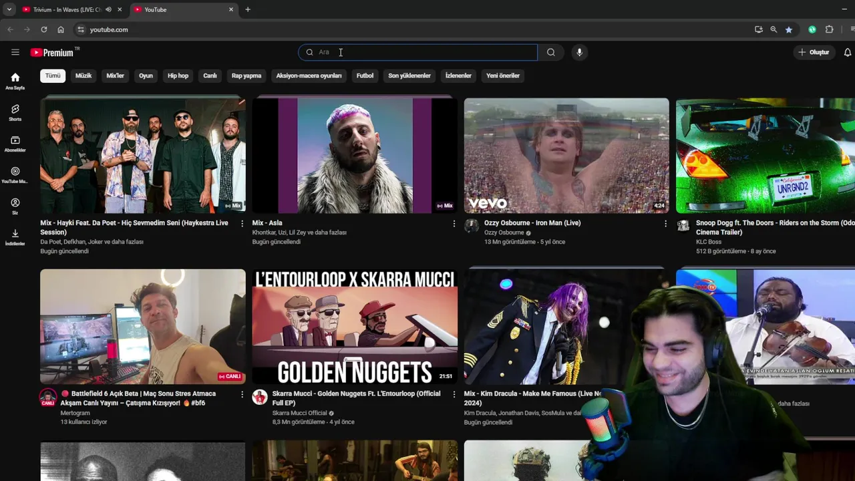Open more options for Mix - Hayki video
This screenshot has height=481, width=855.
242,223
